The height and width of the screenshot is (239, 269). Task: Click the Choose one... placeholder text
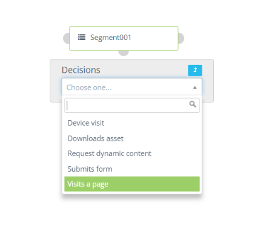[x=89, y=87]
